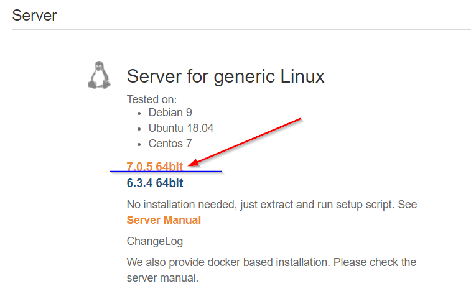
Task: Click the Server section heading
Action: [x=34, y=15]
